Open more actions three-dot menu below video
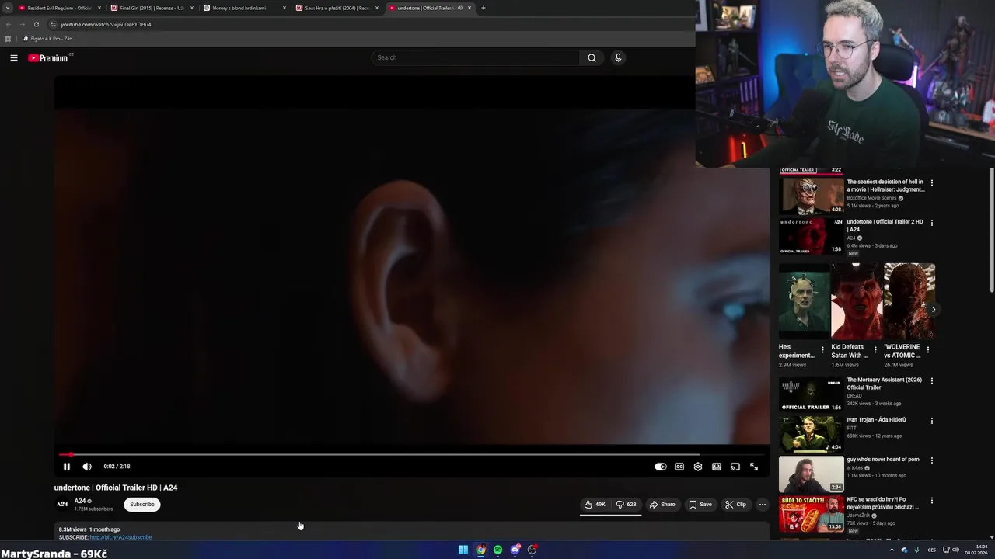The height and width of the screenshot is (559, 995). pyautogui.click(x=763, y=505)
